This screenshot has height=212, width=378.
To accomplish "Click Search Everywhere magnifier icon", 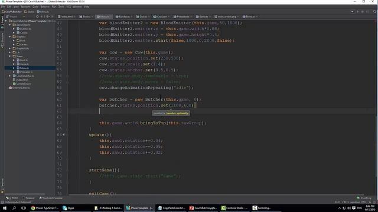I will coord(374,12).
